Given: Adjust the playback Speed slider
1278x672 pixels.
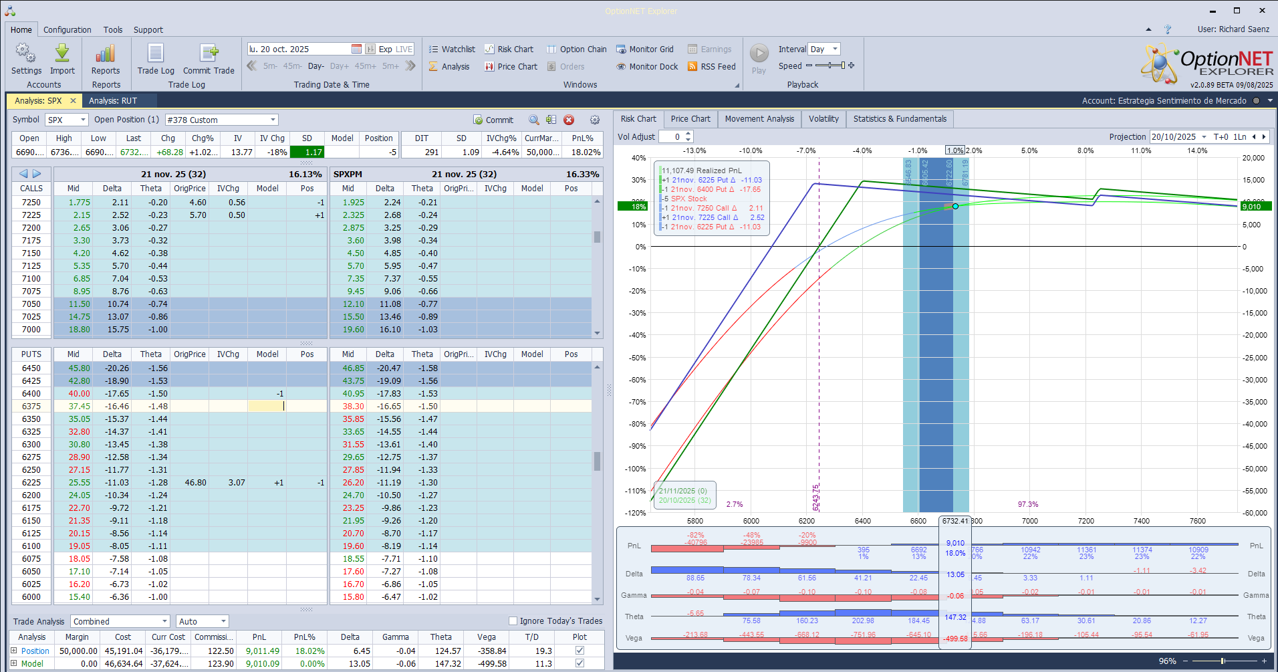Looking at the screenshot, I should 830,66.
